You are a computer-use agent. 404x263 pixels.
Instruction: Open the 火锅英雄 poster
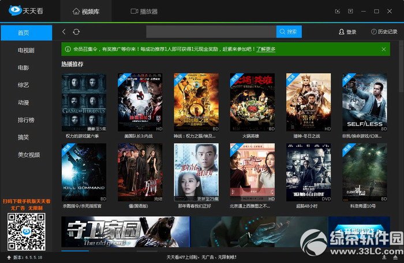click(253, 102)
